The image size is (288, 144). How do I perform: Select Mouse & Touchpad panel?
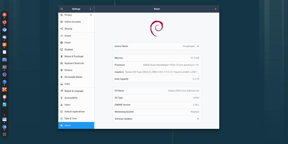tap(74, 57)
